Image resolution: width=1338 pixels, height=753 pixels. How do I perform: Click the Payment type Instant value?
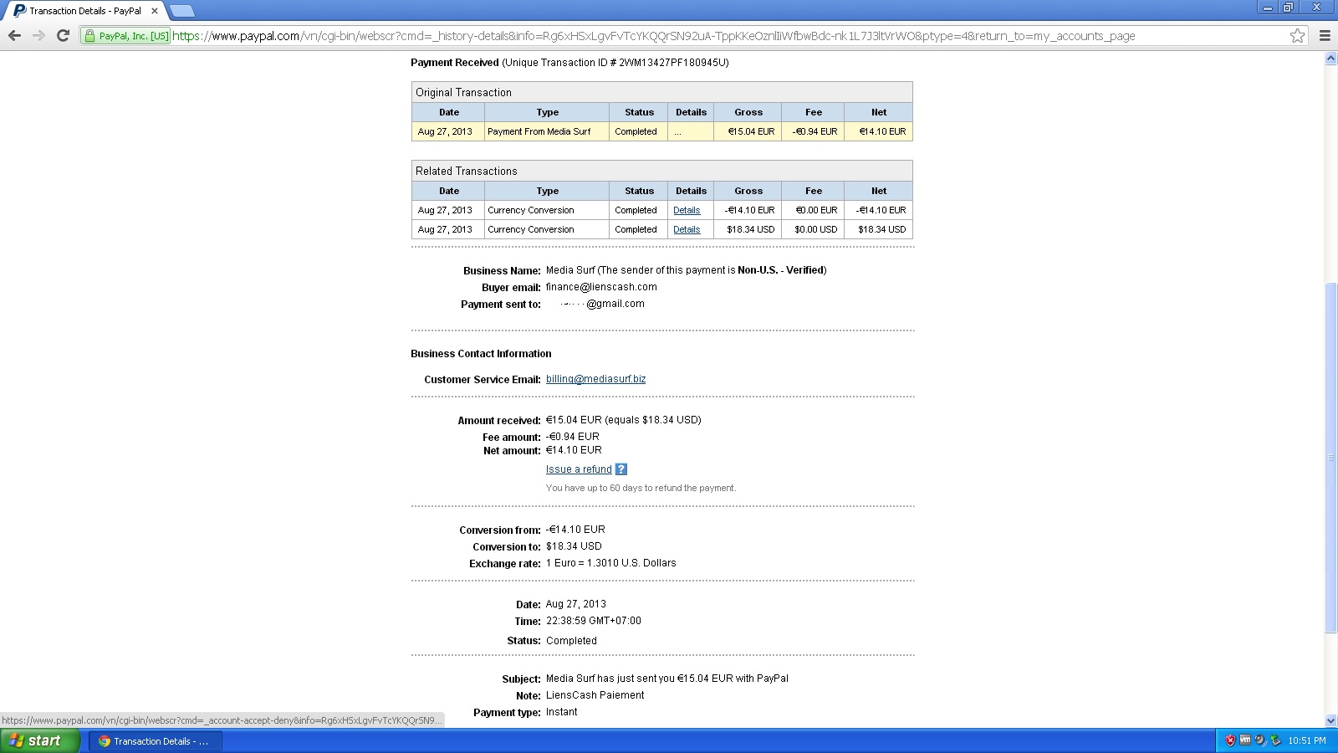click(562, 712)
